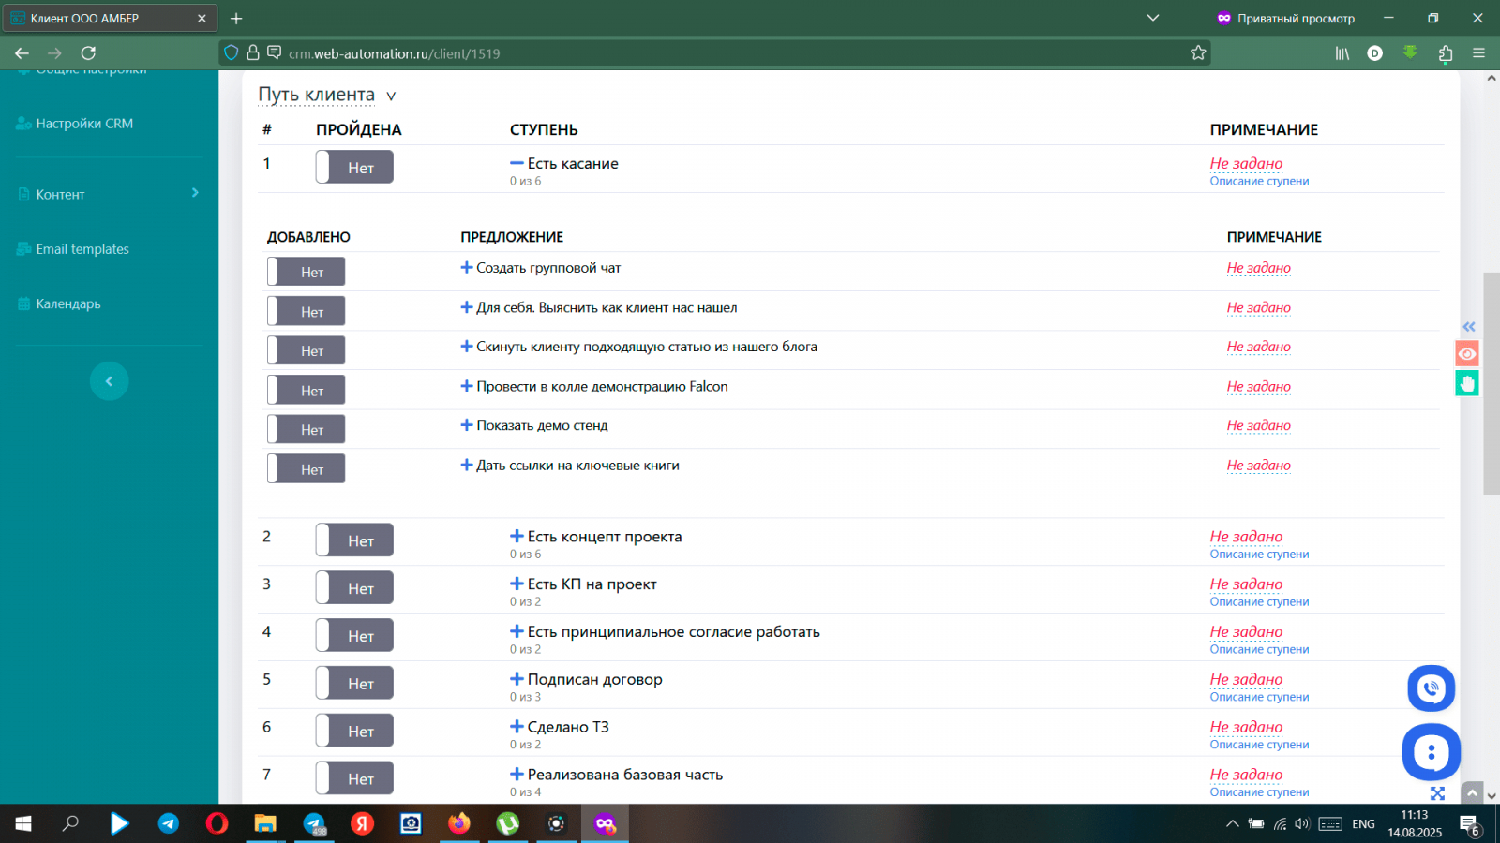Open the green download arrow extension

pyautogui.click(x=1410, y=52)
